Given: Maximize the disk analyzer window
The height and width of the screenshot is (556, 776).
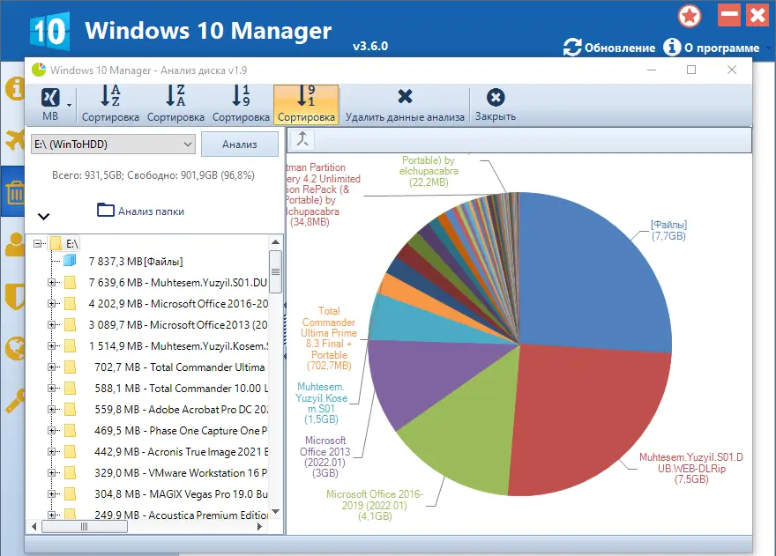Looking at the screenshot, I should (x=691, y=70).
